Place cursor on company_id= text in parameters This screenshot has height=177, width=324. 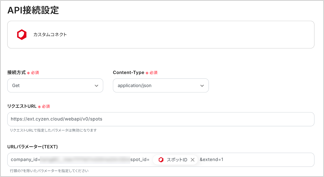[25, 160]
